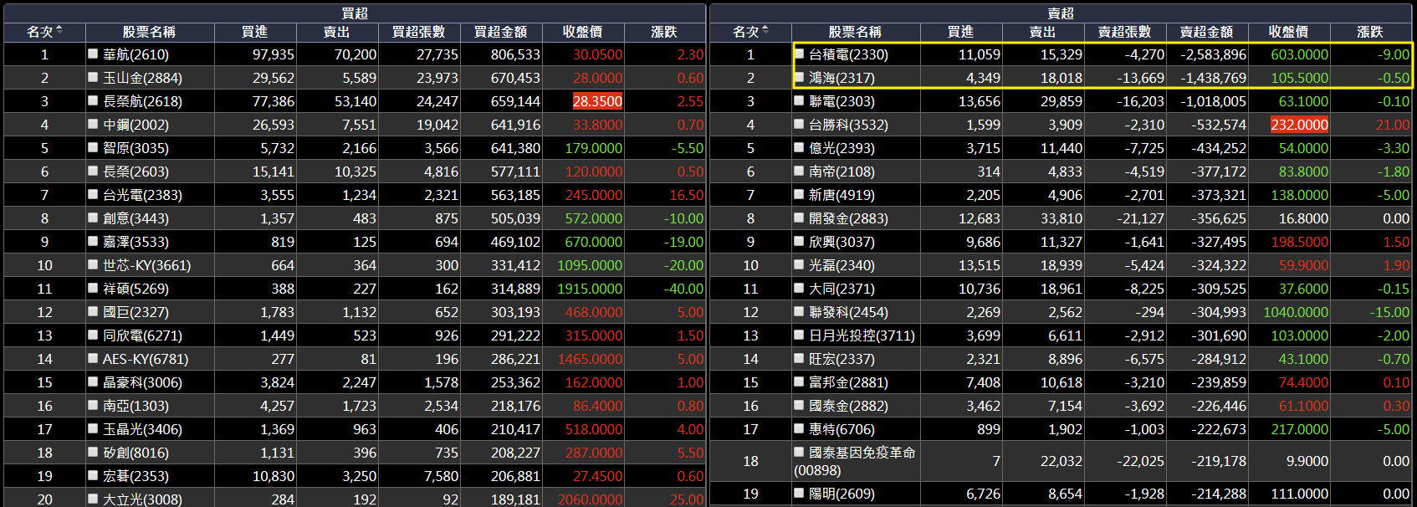The image size is (1417, 507).
Task: Open the stock 開發金(2883)
Action: [x=848, y=218]
